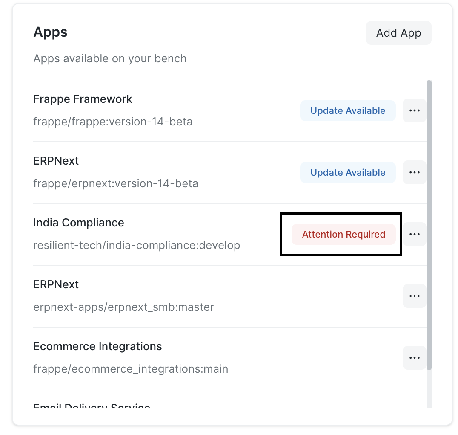458x435 pixels.
Task: Open three-dot menu for Ecommerce Integrations
Action: click(414, 358)
